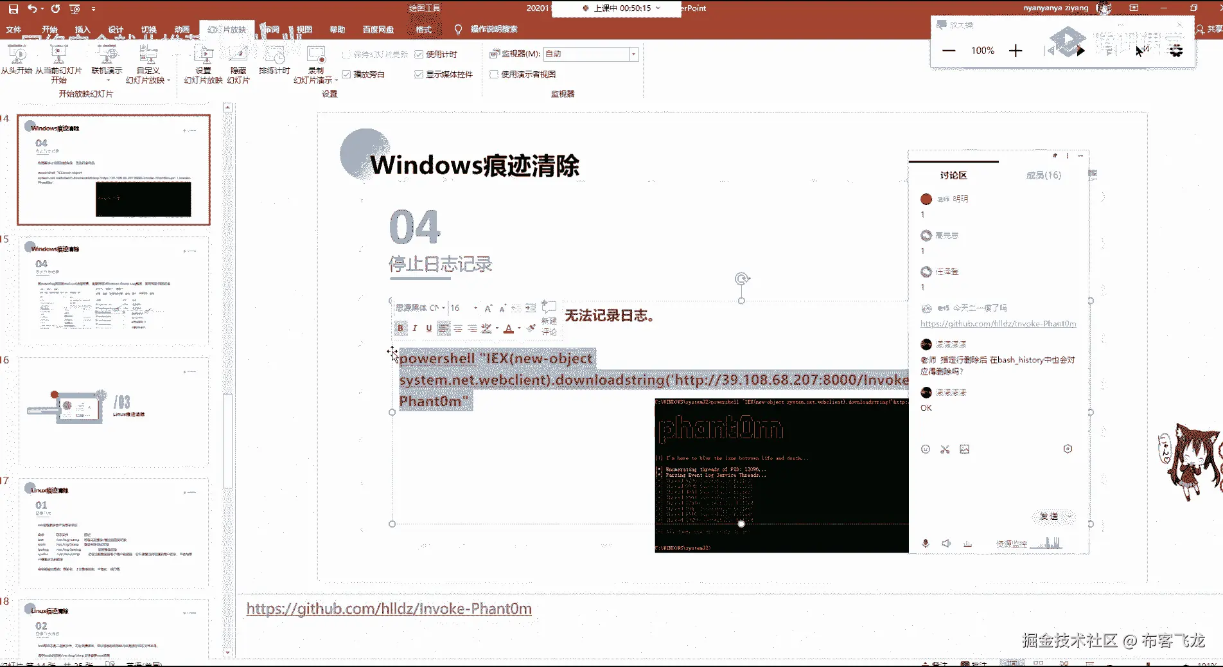The width and height of the screenshot is (1223, 667).
Task: Click speaker icon at discussion panel bottom
Action: tap(946, 544)
